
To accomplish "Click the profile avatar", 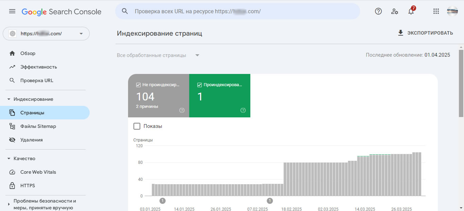I will tap(452, 11).
